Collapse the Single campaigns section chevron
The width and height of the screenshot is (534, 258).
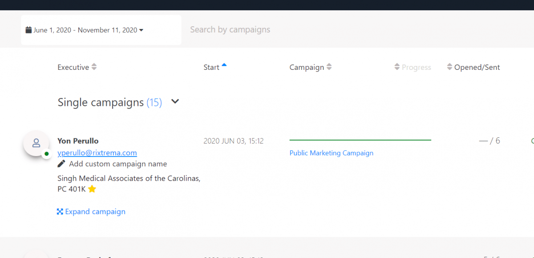[175, 101]
